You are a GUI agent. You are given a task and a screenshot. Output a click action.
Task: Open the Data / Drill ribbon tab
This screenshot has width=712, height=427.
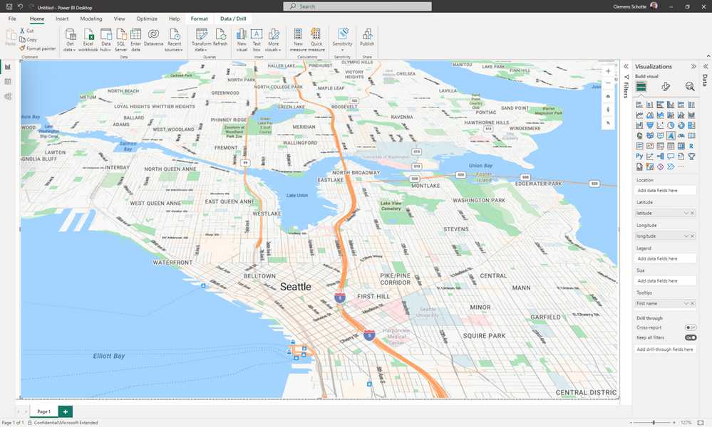[232, 19]
